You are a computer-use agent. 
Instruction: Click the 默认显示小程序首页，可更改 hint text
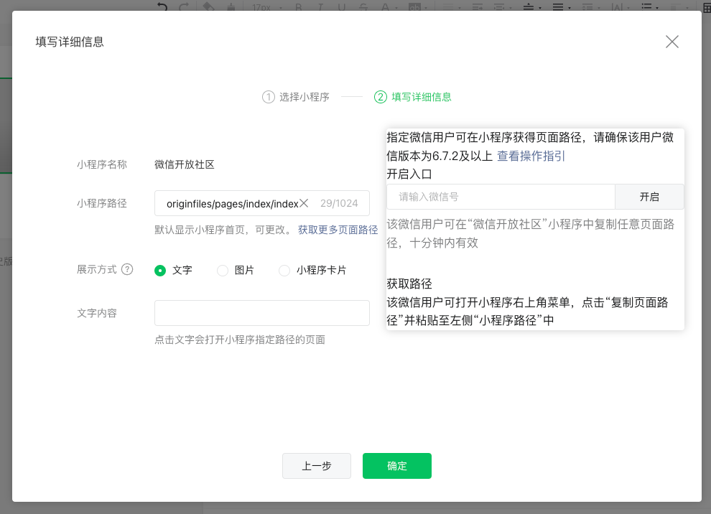(225, 230)
